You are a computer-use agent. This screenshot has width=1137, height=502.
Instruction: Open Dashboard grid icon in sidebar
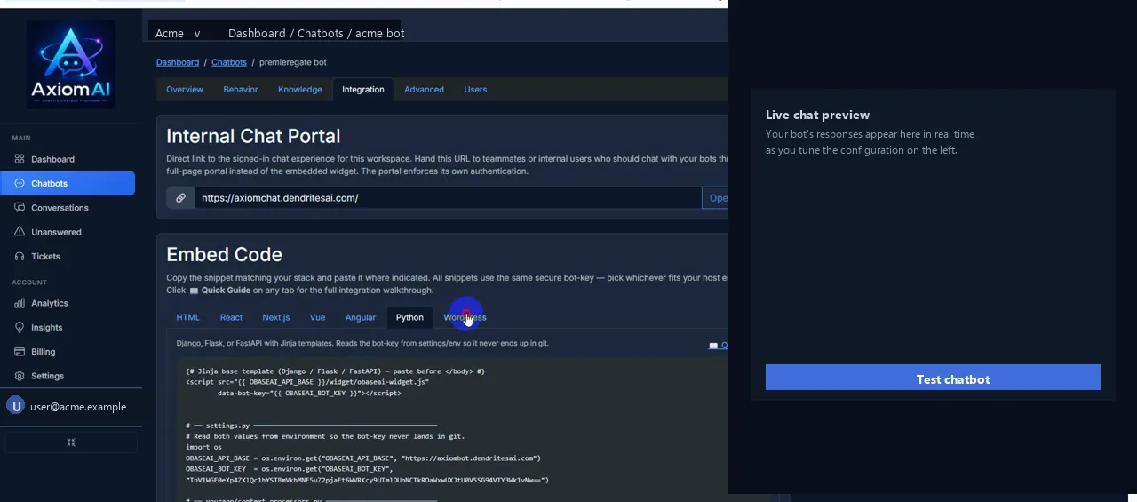(20, 159)
